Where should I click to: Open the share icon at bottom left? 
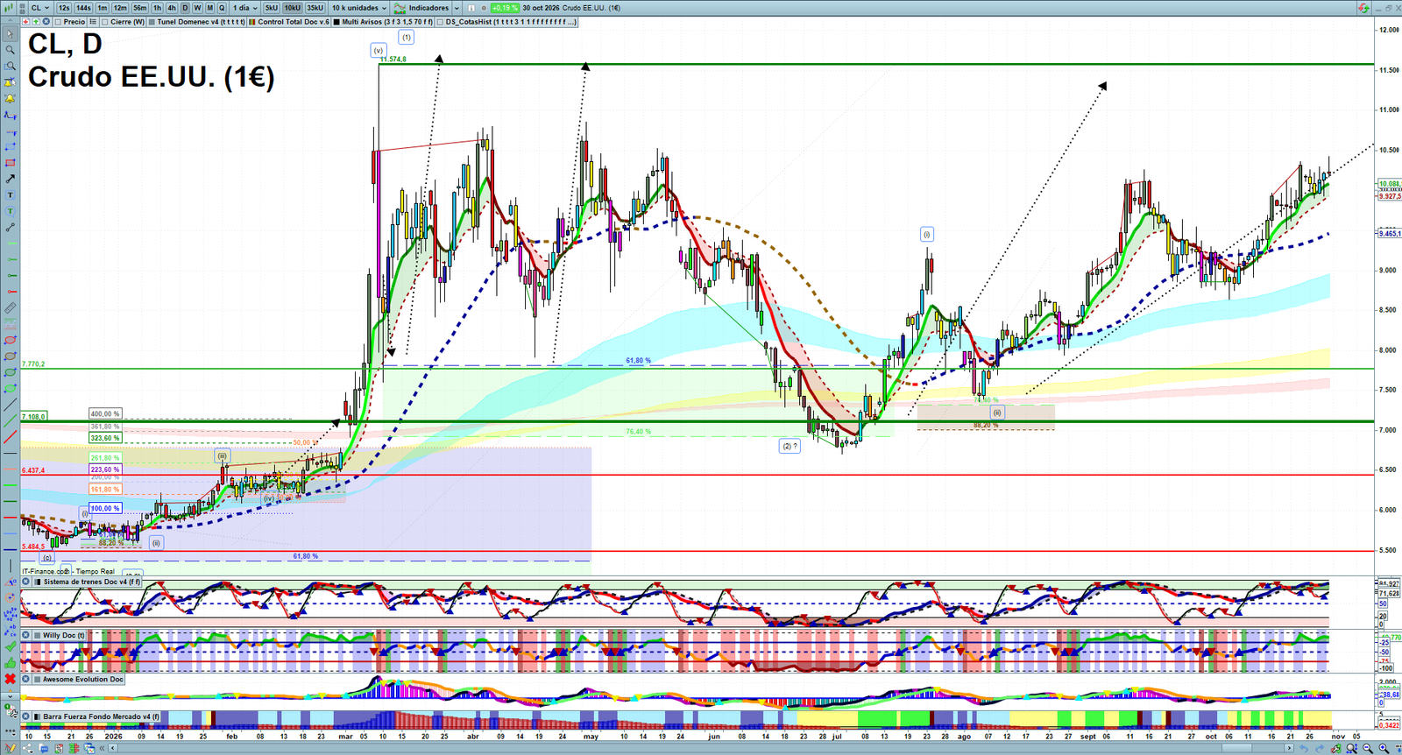27,748
